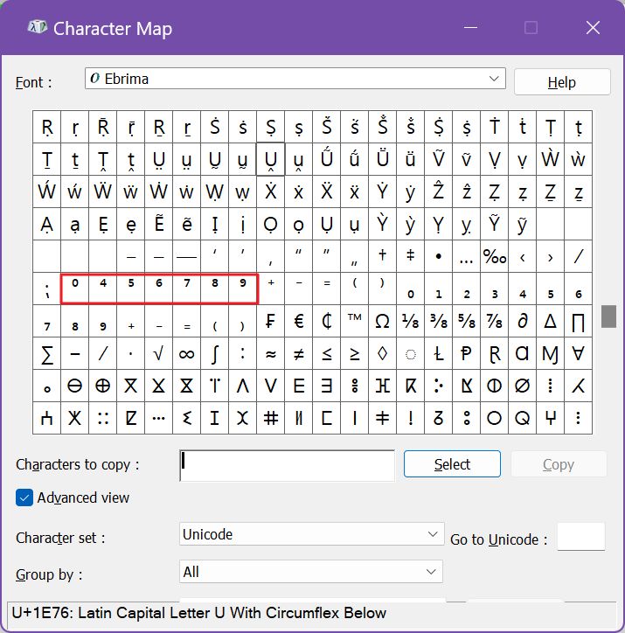625x633 pixels.
Task: Click the greyed Copy button
Action: click(559, 464)
